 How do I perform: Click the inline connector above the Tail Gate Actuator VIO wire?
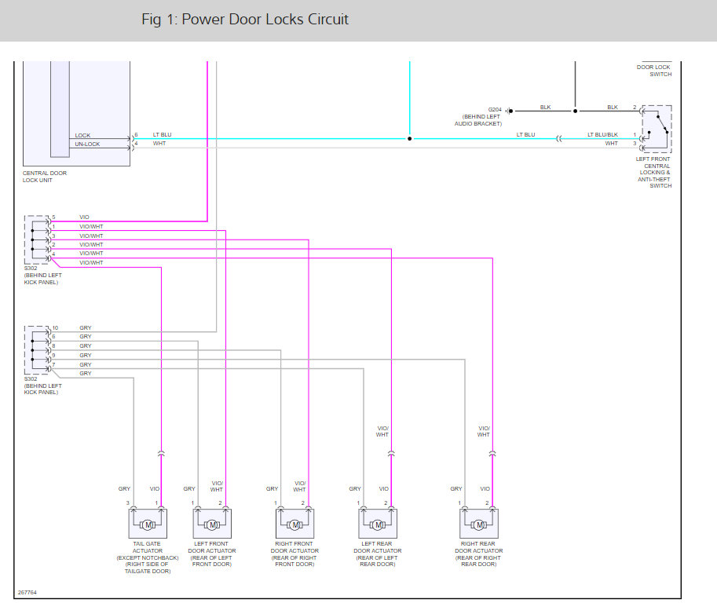pyautogui.click(x=161, y=454)
